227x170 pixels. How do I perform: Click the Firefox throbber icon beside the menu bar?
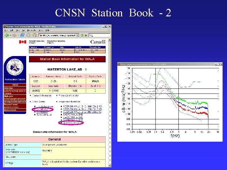coord(109,30)
